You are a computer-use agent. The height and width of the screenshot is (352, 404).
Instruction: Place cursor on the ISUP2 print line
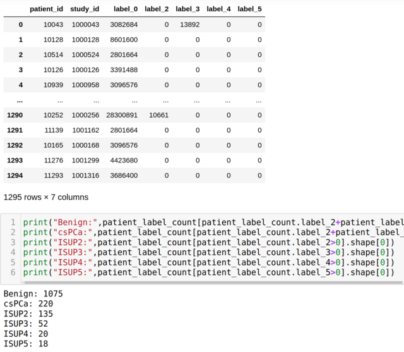point(209,243)
